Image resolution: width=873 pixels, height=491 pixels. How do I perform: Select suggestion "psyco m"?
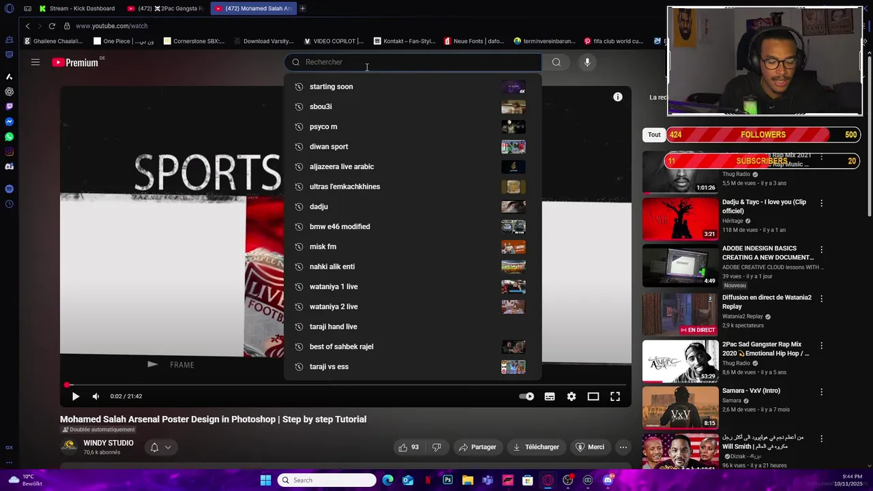click(x=413, y=127)
